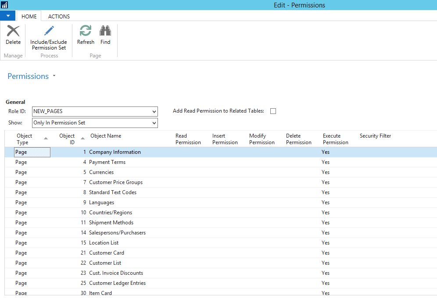The height and width of the screenshot is (298, 437).
Task: Expand the Show filter dropdown
Action: [154, 123]
